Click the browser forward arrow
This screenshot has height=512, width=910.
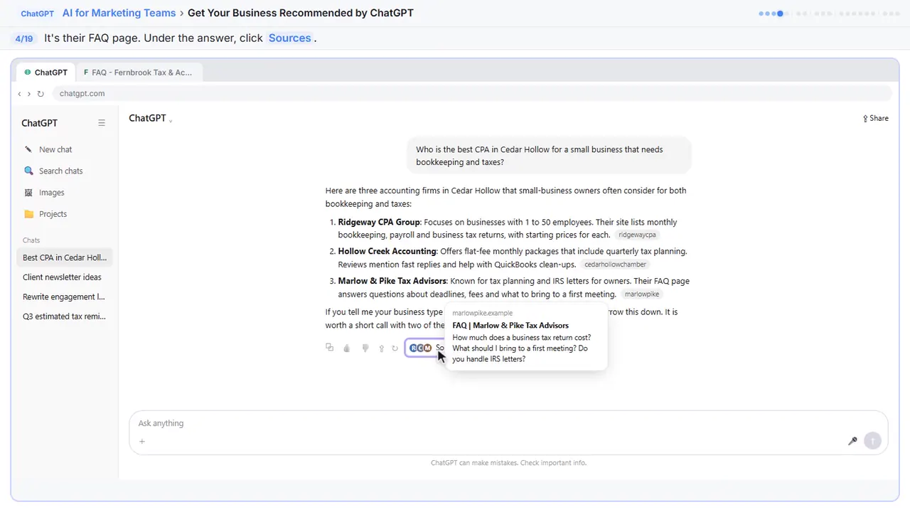pyautogui.click(x=29, y=94)
